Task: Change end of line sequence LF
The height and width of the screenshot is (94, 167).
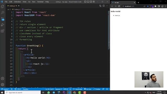Action: [x=70, y=89]
